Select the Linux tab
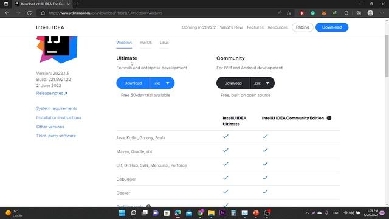The height and width of the screenshot is (219, 389). (x=164, y=43)
